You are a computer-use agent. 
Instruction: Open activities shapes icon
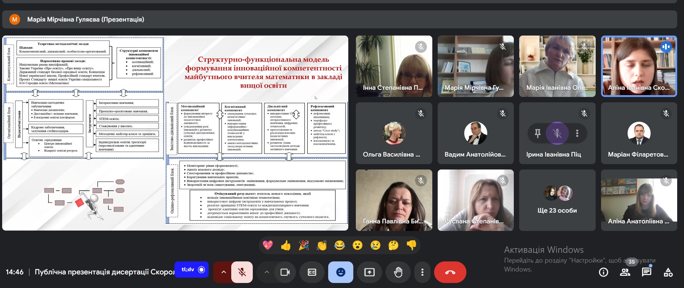point(668,272)
